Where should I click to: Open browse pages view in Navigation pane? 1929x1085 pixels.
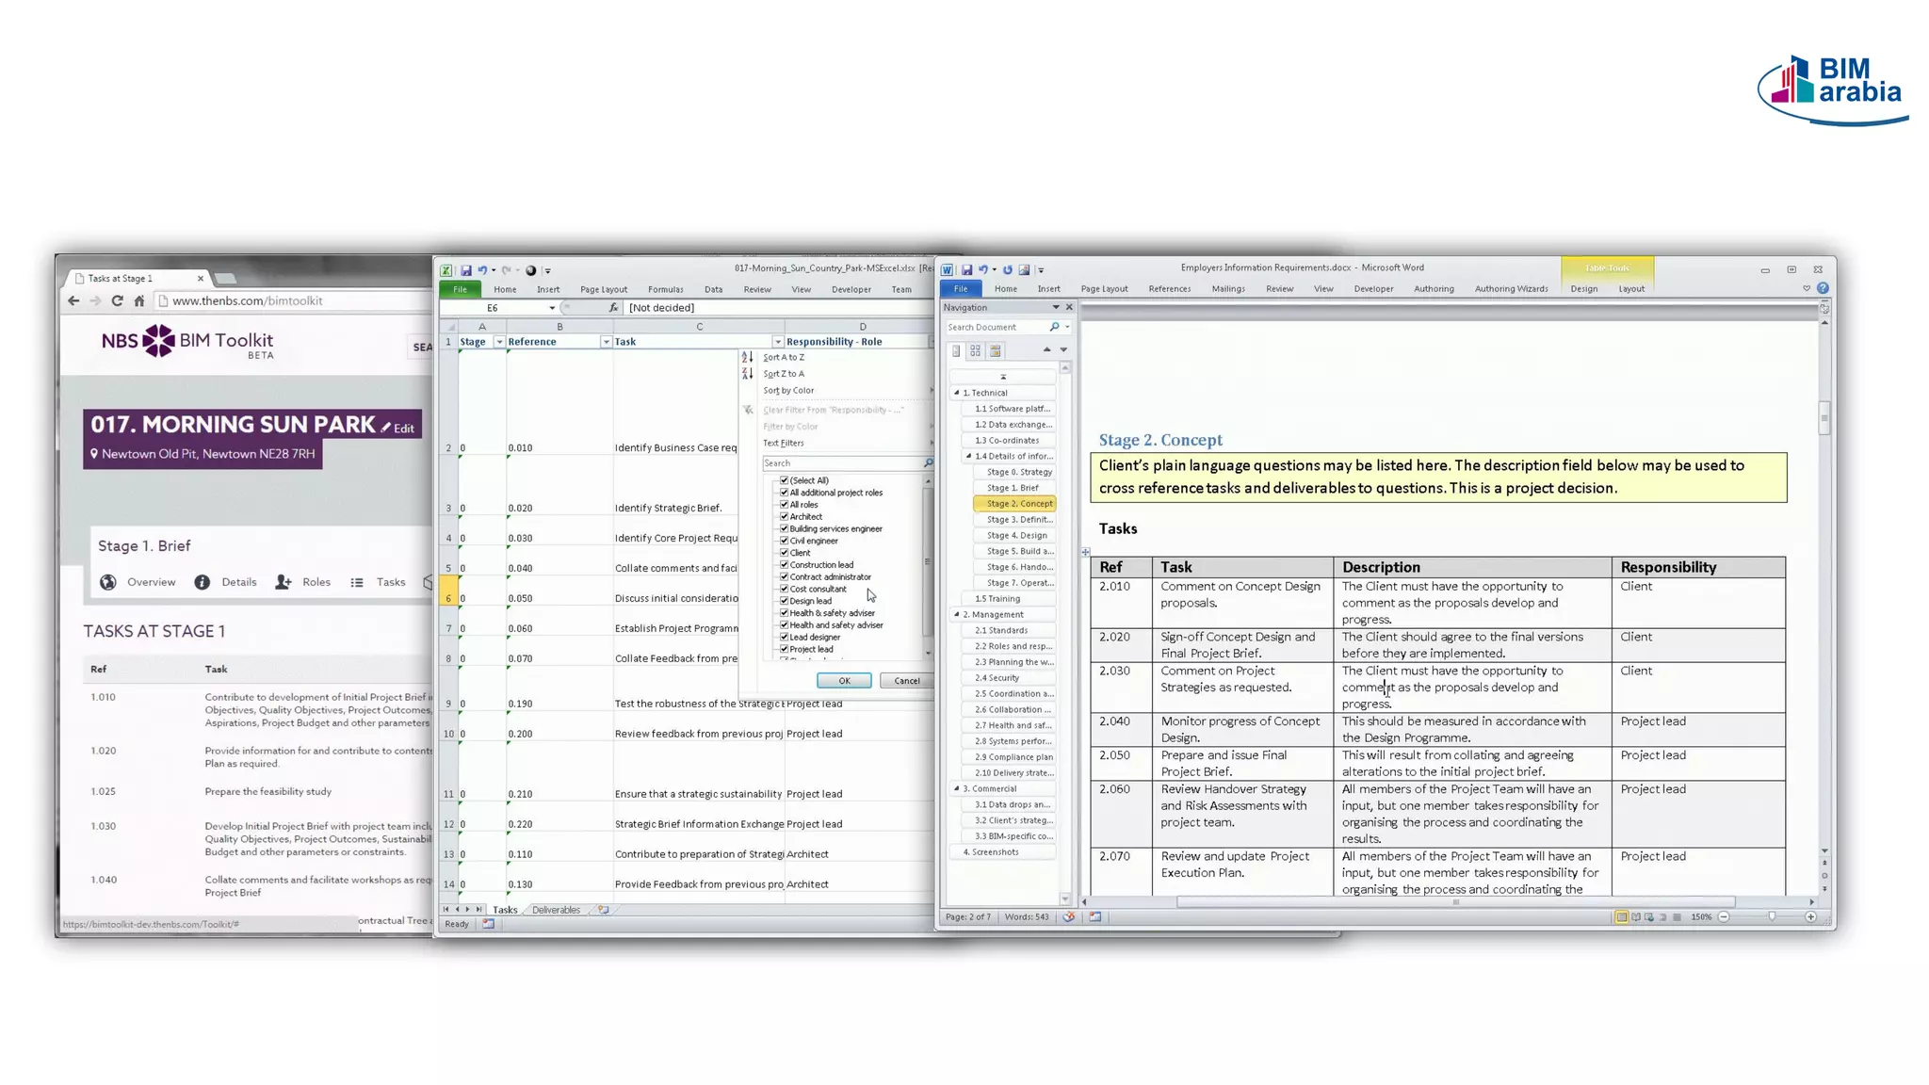975,350
